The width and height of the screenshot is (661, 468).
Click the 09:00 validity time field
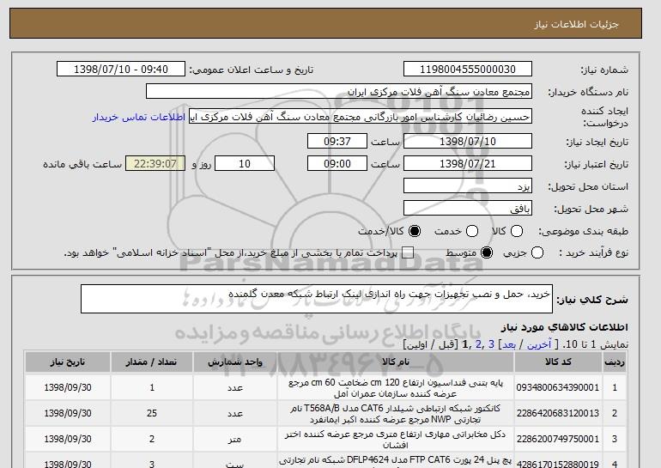click(337, 164)
